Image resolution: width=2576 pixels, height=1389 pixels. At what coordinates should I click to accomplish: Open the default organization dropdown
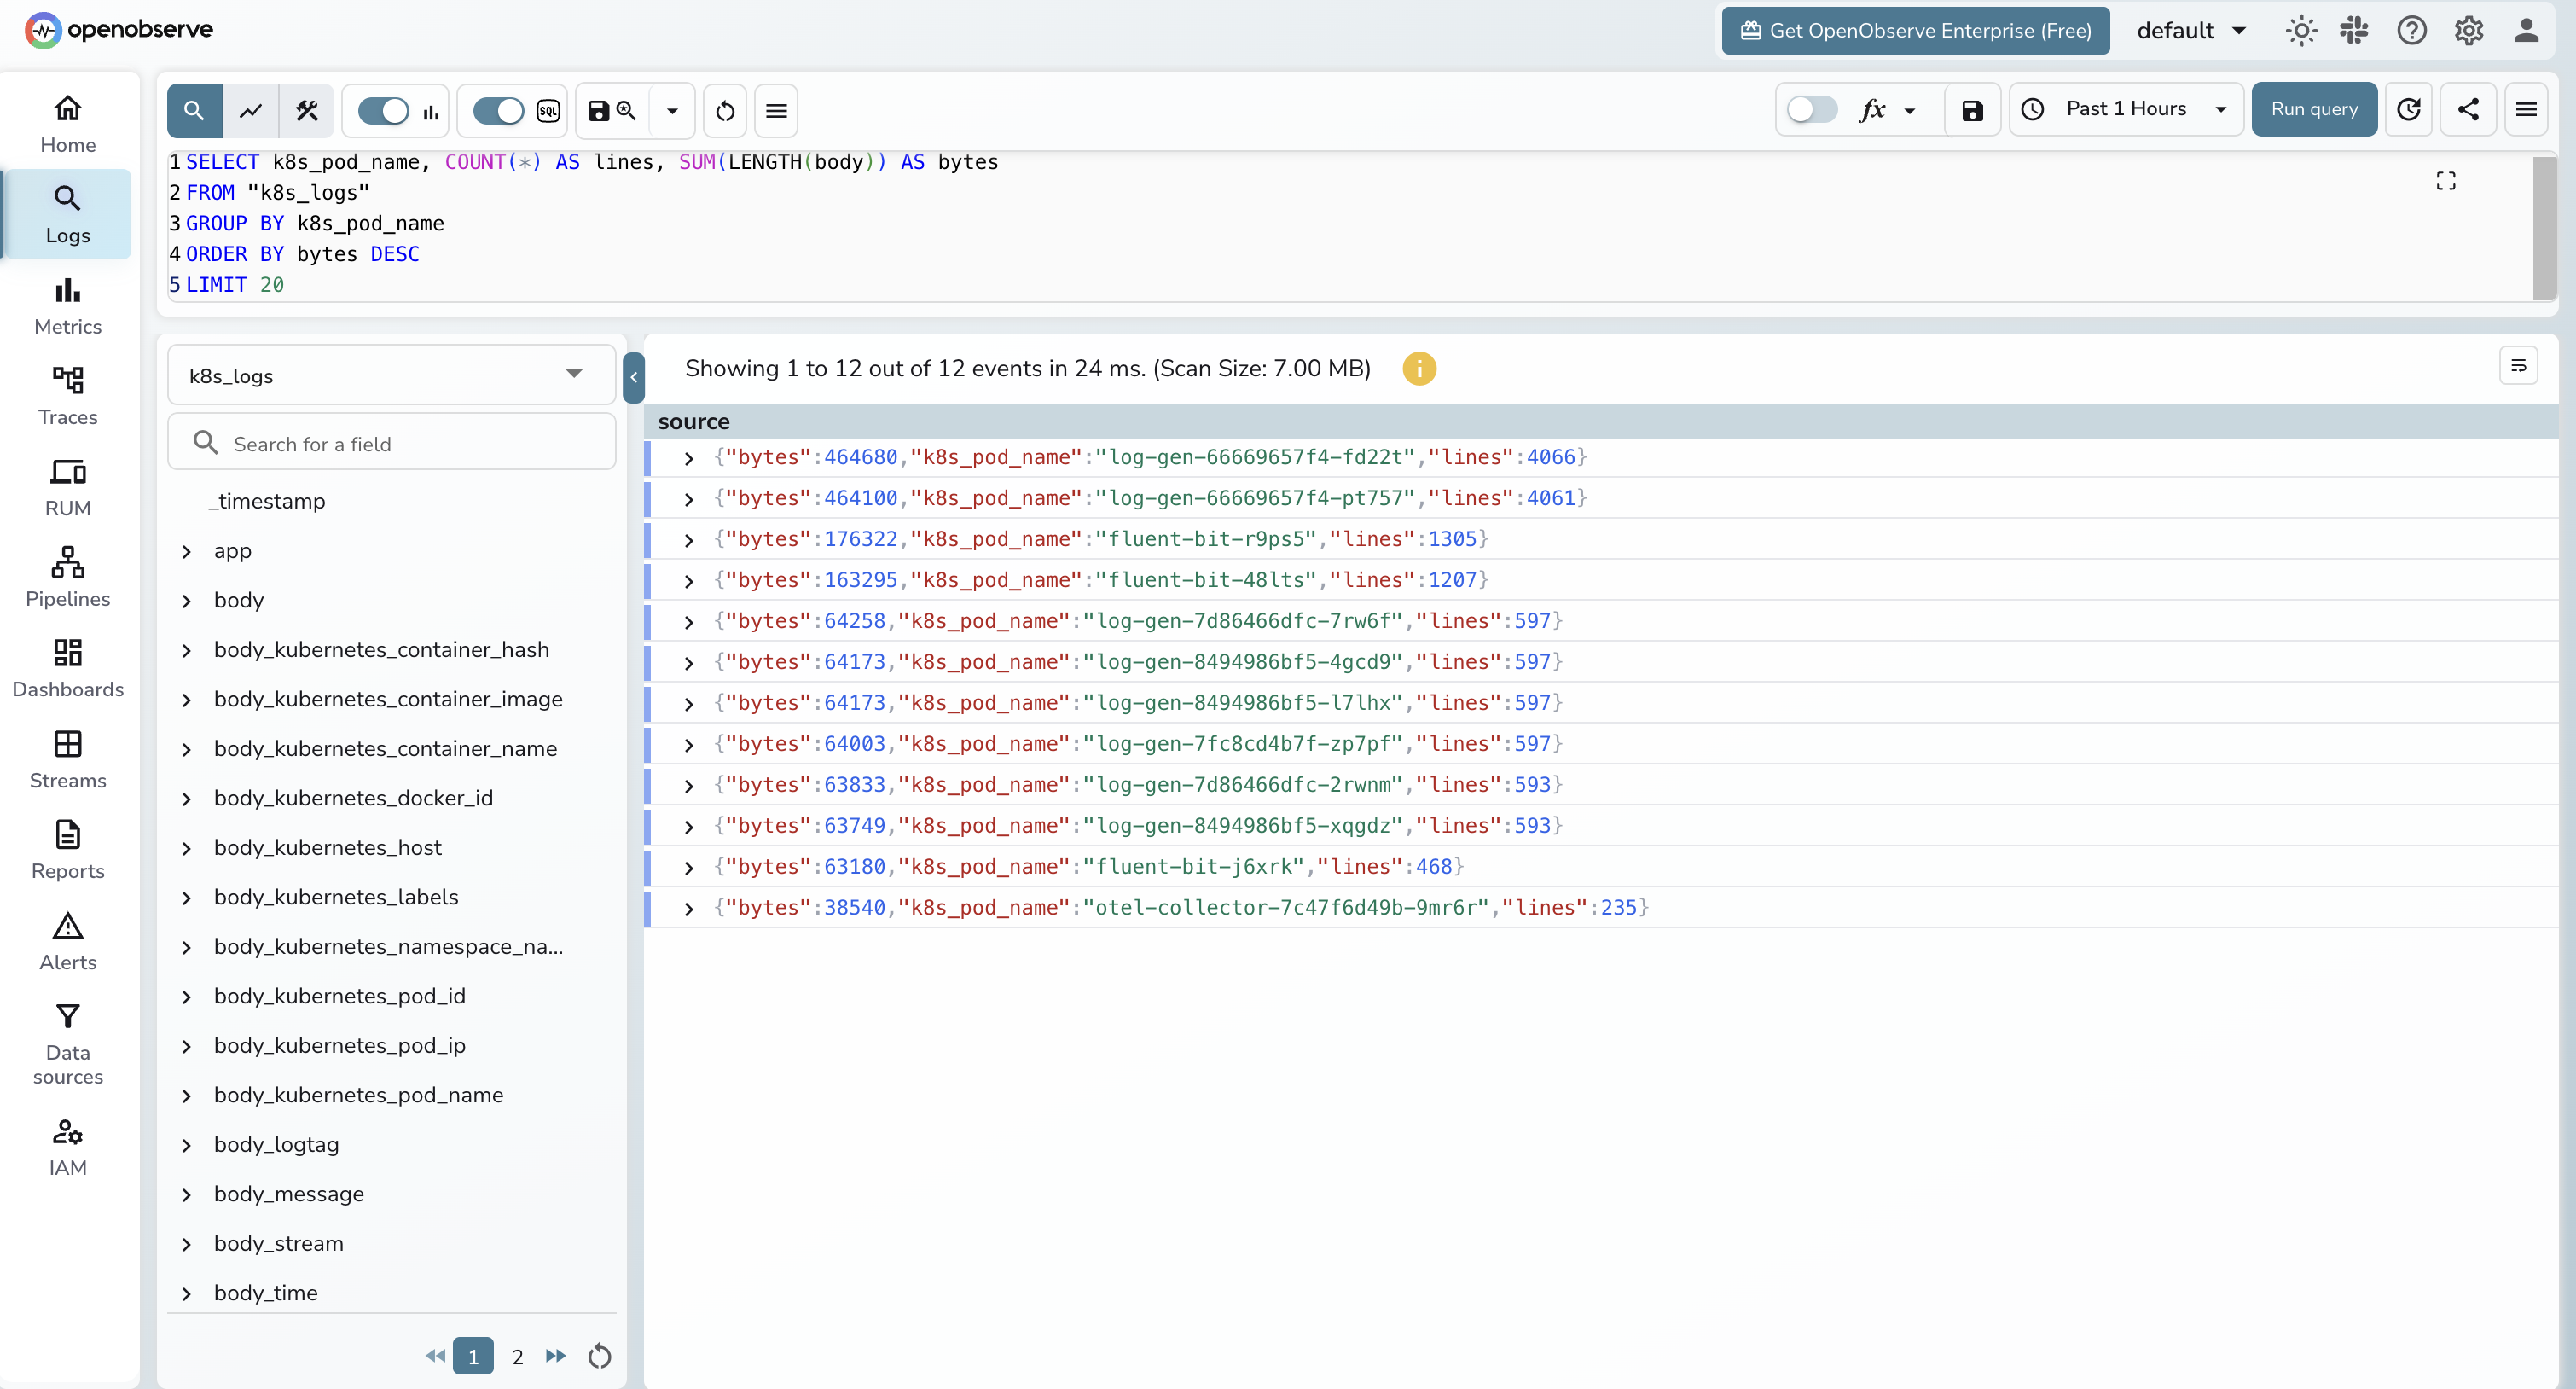(x=2192, y=30)
